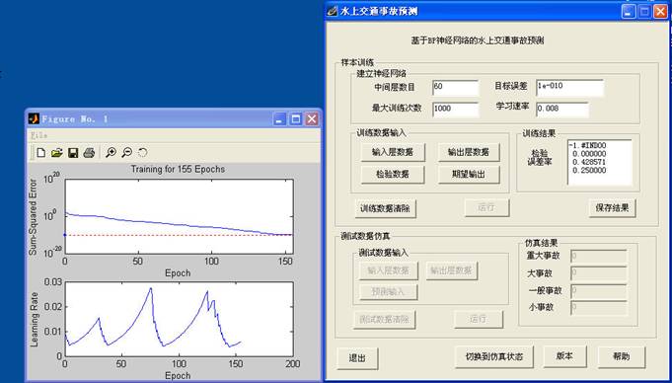Open file using the folder icon
Viewport: 672px width, 383px height.
pos(56,153)
